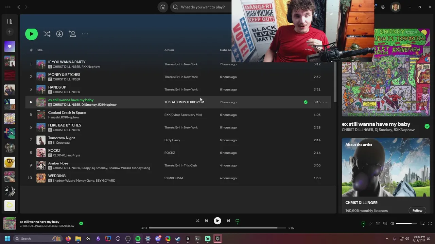Open the miniplayer

tap(422, 223)
